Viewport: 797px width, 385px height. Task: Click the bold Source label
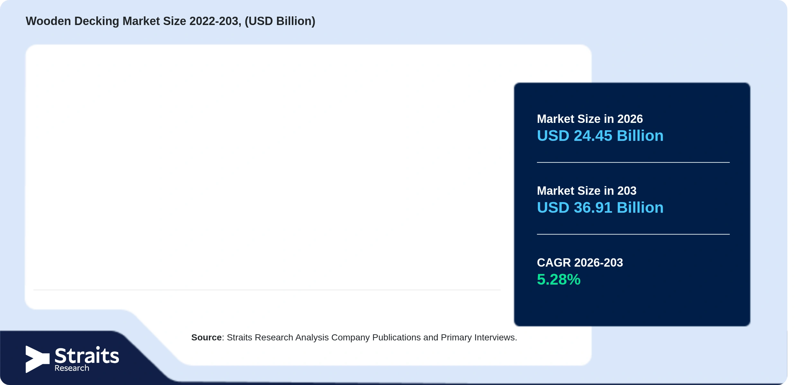point(206,338)
